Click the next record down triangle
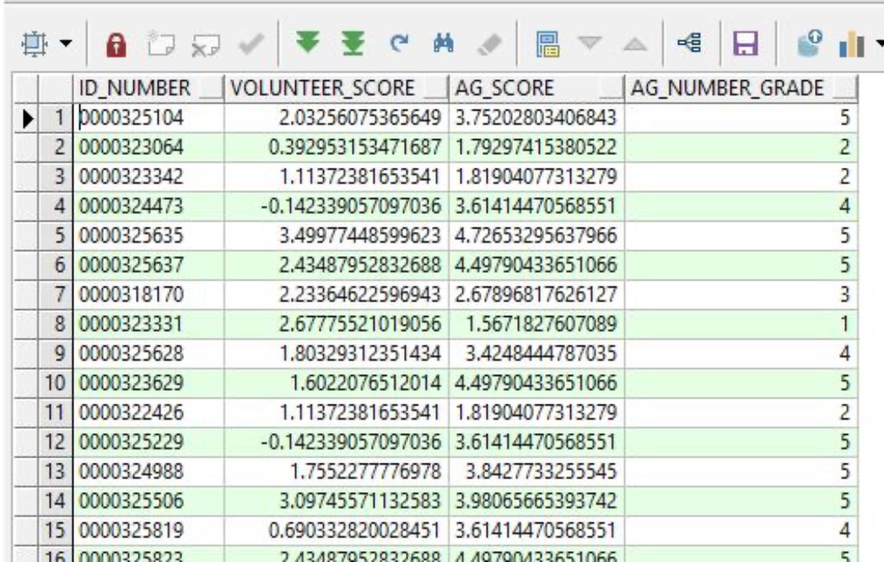Image resolution: width=884 pixels, height=562 pixels. click(590, 43)
